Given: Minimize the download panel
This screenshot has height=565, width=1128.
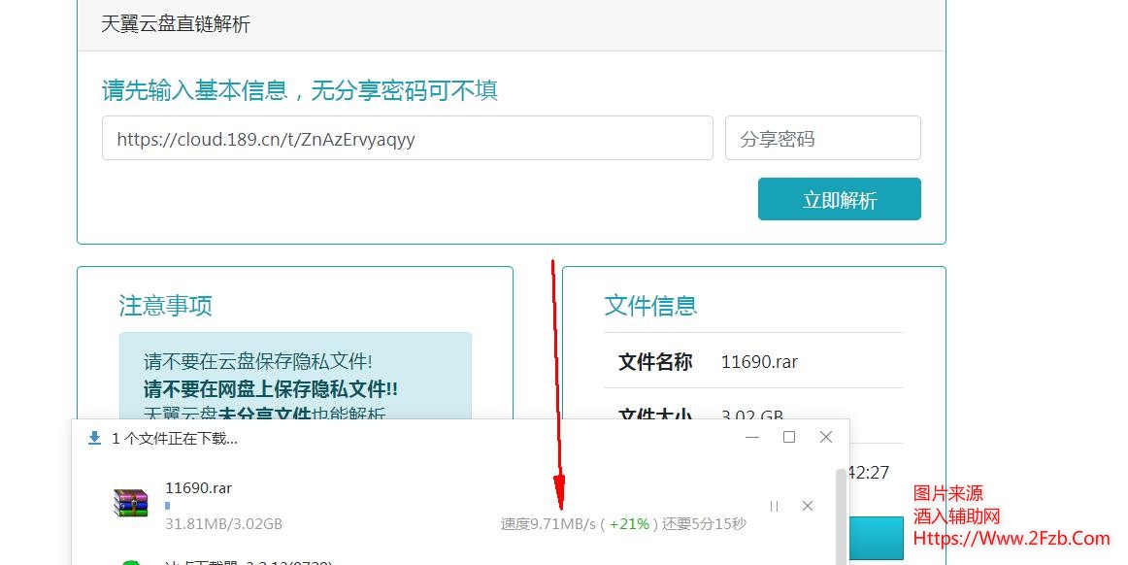Looking at the screenshot, I should pos(752,437).
